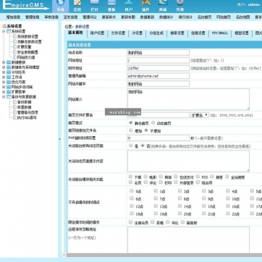The image size is (262, 262).
Task: Open the 模板 icon in the top navigation
Action: (111, 3)
